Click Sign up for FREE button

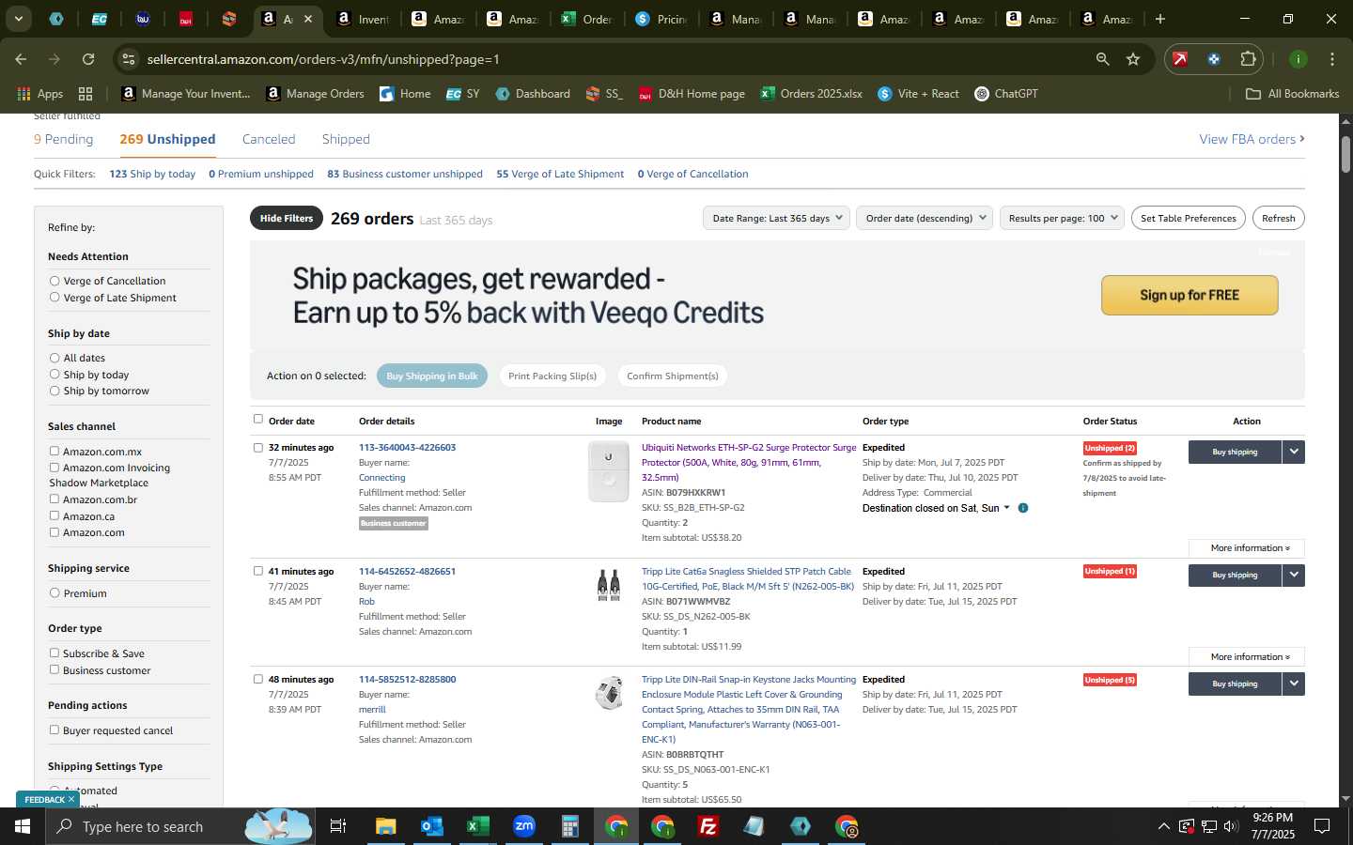pos(1190,295)
